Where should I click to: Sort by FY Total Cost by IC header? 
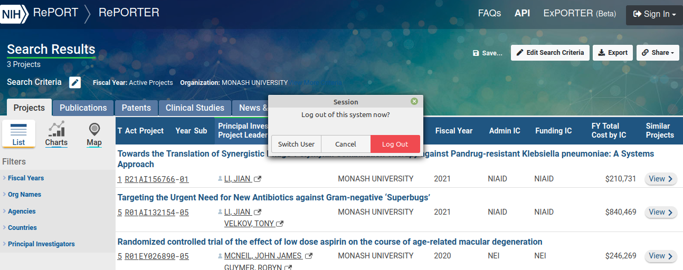click(x=609, y=130)
